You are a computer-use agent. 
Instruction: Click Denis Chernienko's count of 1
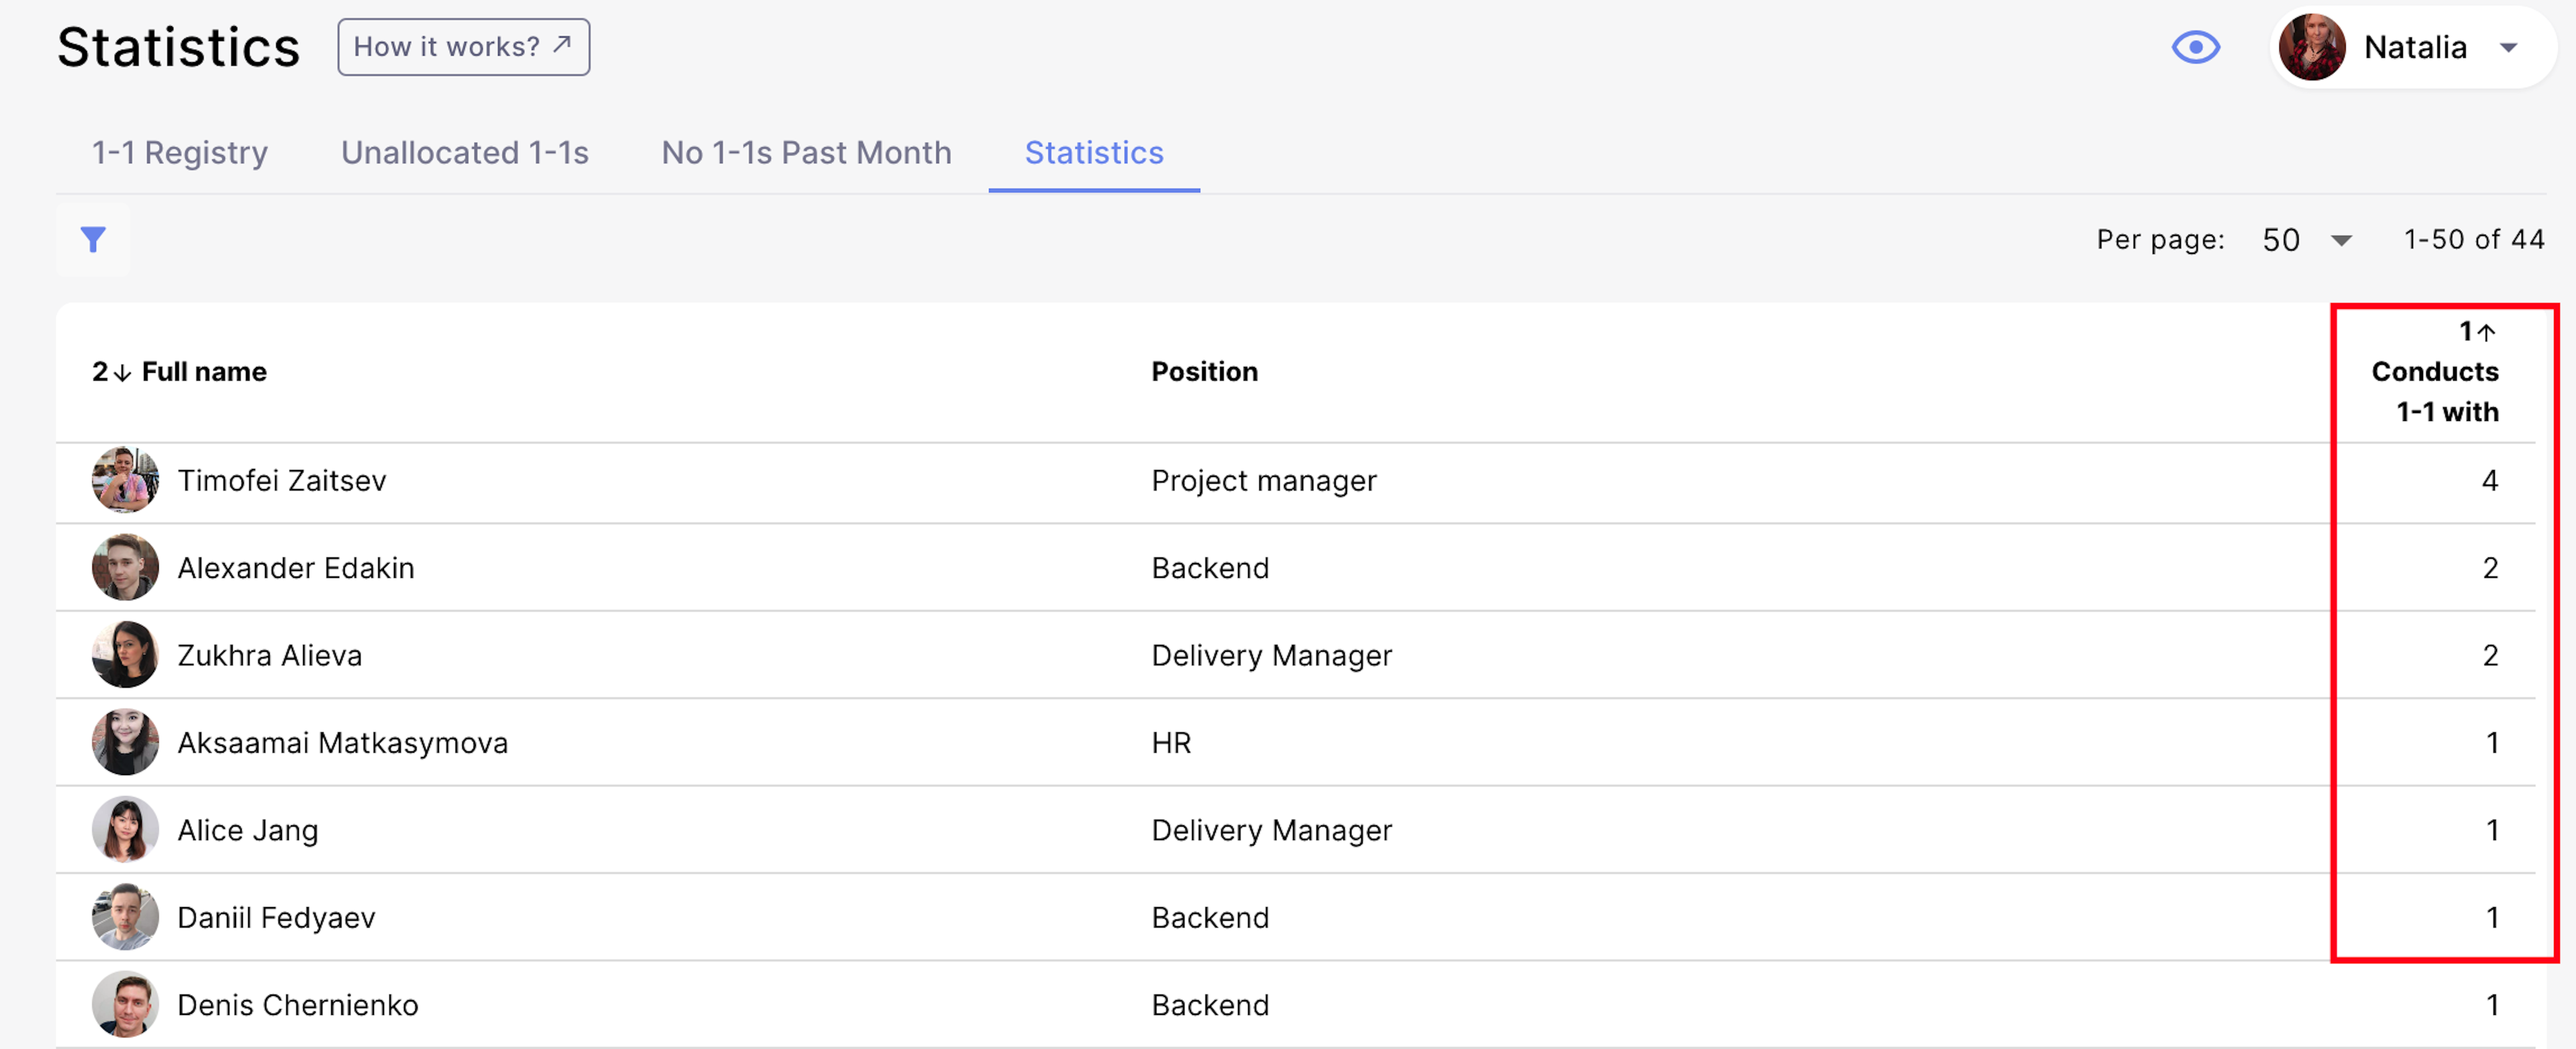[2492, 1005]
